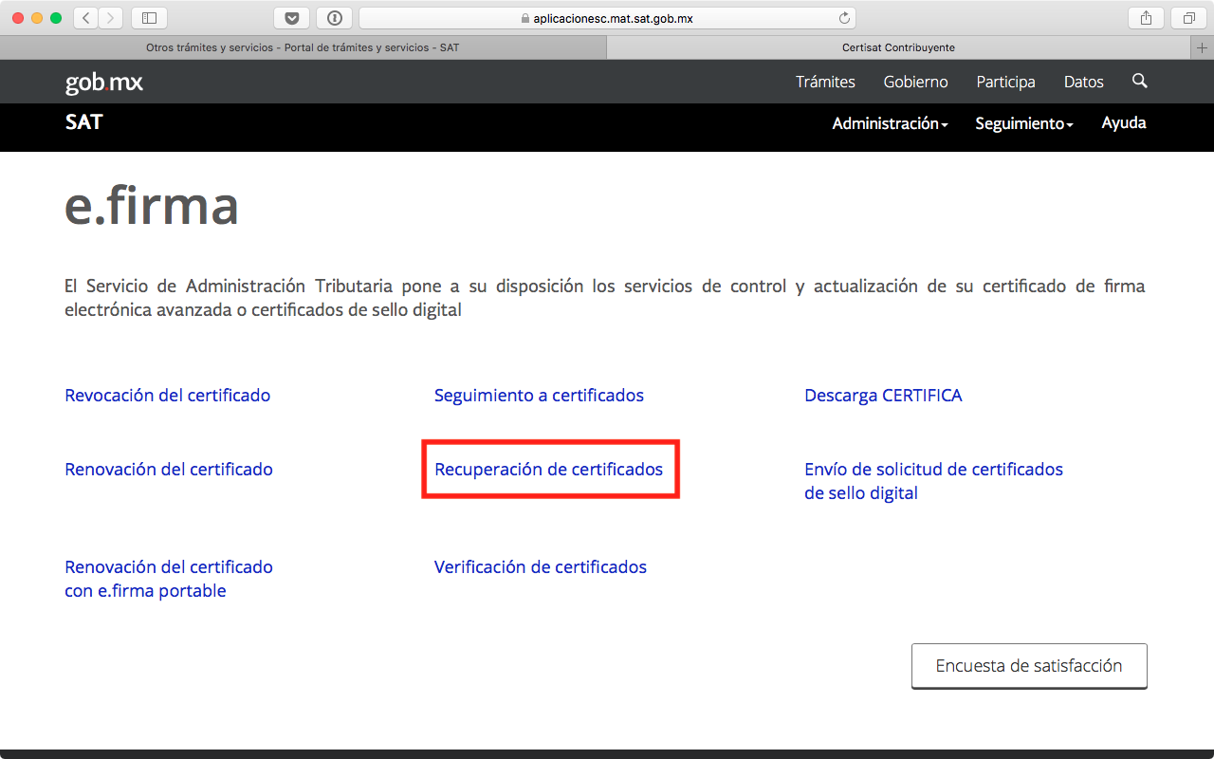
Task: Open Trámites in the top navigation
Action: [825, 82]
